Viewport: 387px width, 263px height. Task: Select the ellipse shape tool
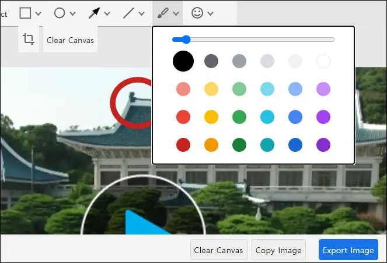(x=60, y=13)
